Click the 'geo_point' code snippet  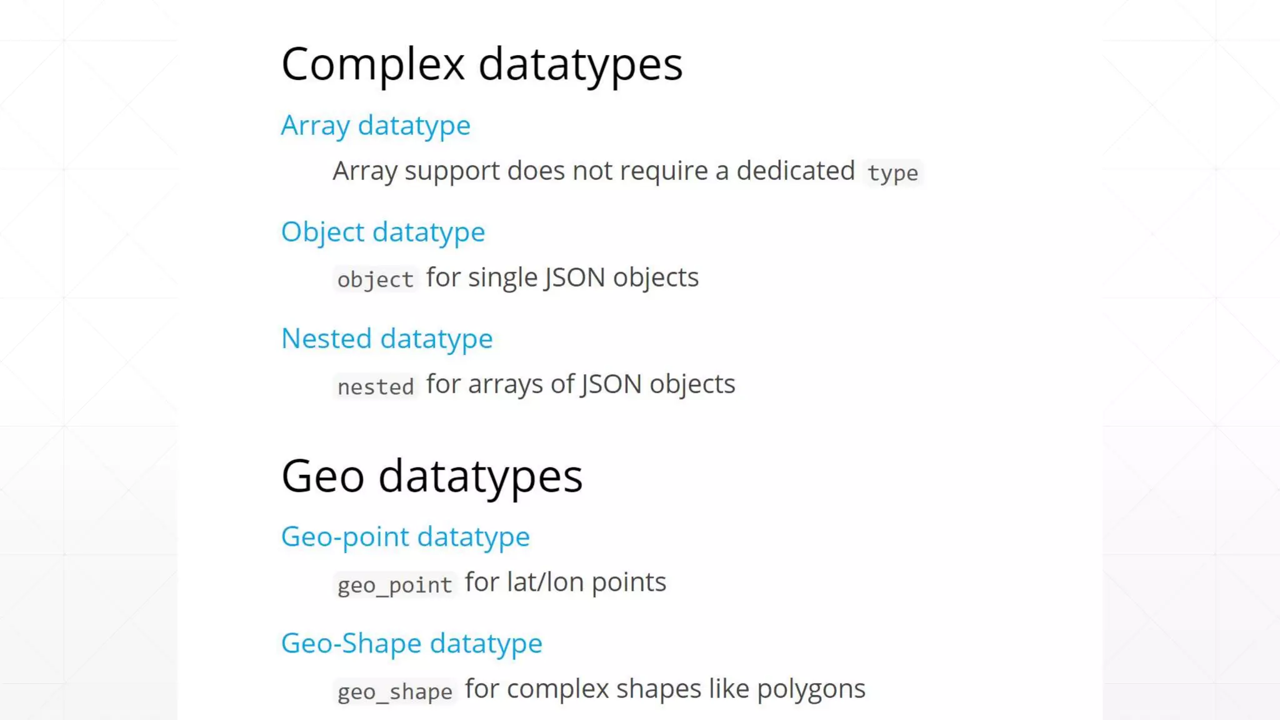(394, 585)
